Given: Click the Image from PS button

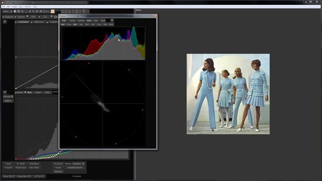Looking at the screenshot, I should tap(24, 176).
